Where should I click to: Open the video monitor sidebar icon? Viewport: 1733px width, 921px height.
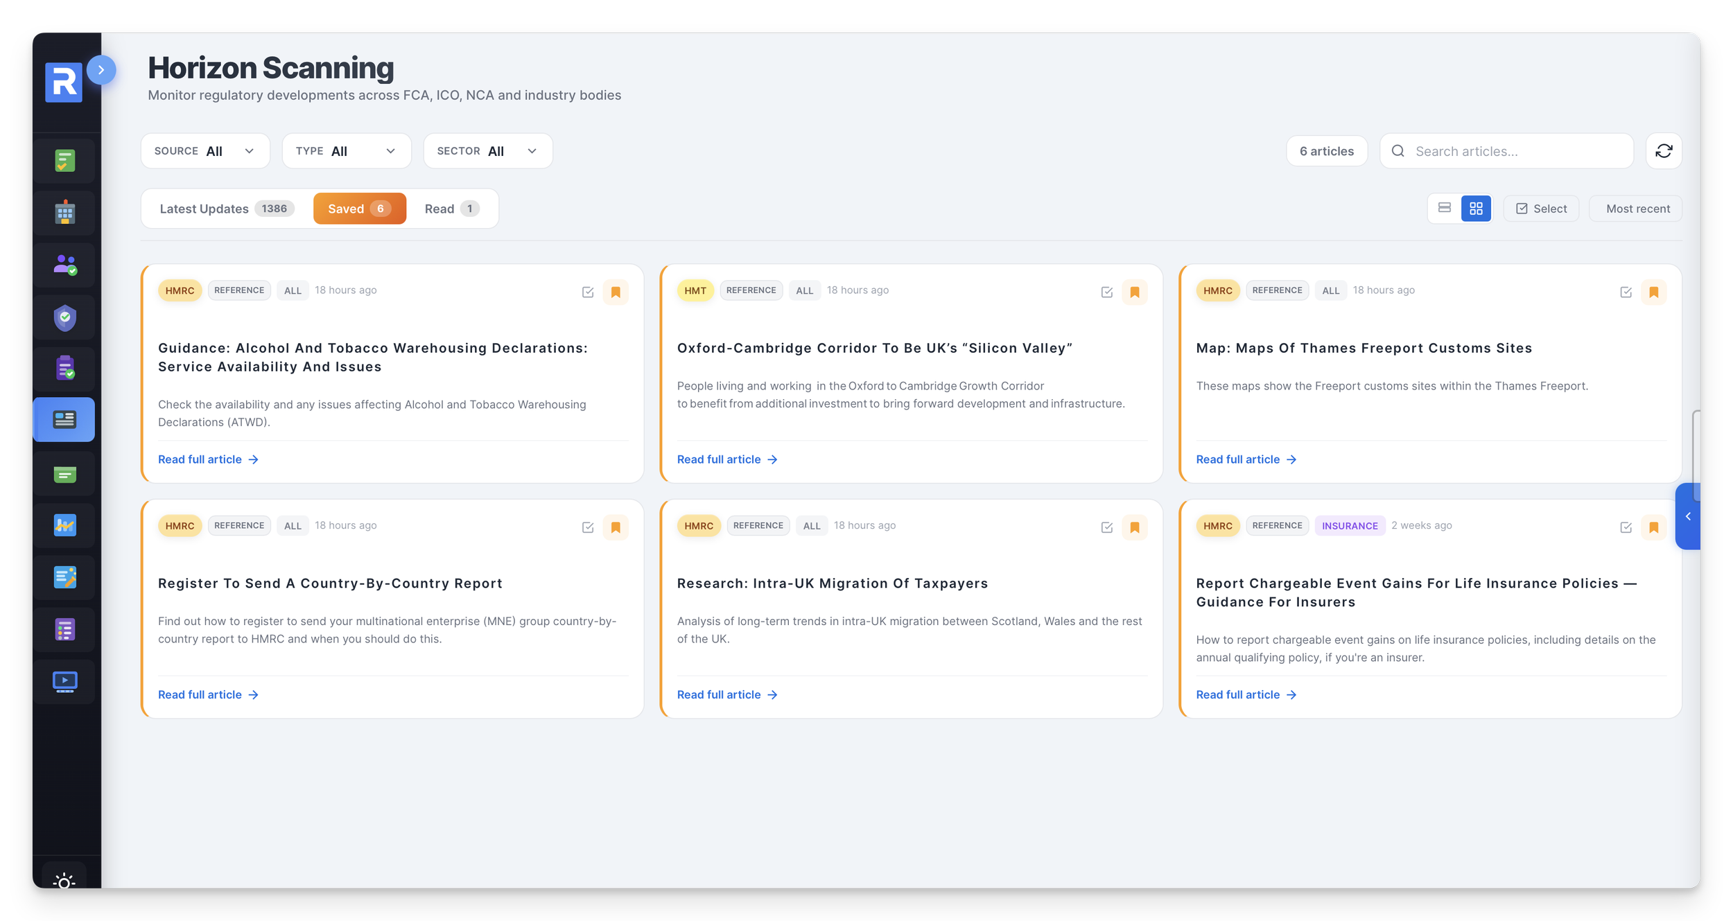click(x=64, y=682)
